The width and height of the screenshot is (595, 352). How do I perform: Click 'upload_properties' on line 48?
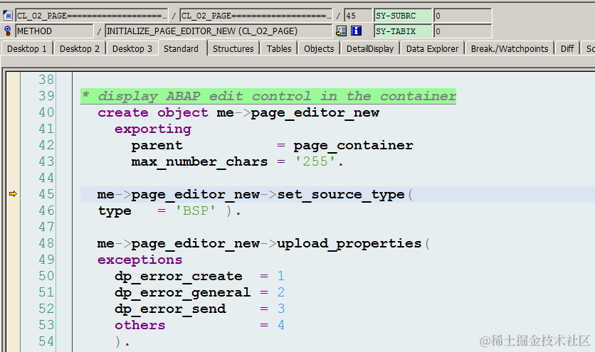[x=349, y=243]
